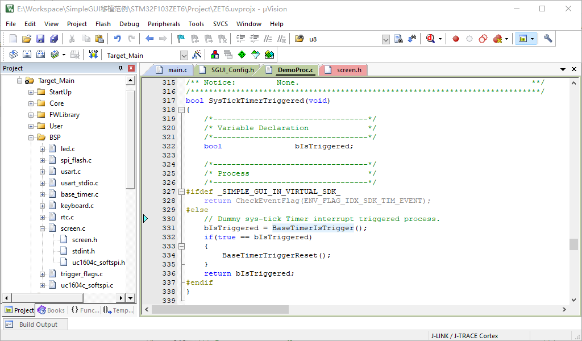Click the Find in Files icon
This screenshot has height=341, width=582.
(x=398, y=39)
